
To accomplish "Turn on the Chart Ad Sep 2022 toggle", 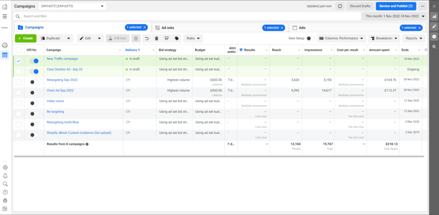I will click(34, 93).
